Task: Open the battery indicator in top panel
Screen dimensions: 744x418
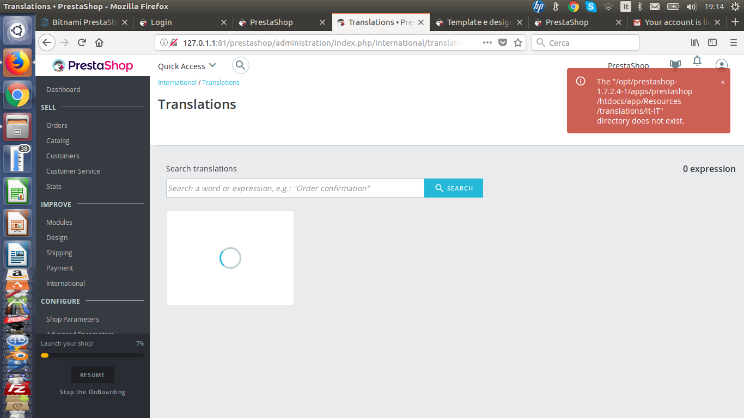Action: tap(674, 7)
